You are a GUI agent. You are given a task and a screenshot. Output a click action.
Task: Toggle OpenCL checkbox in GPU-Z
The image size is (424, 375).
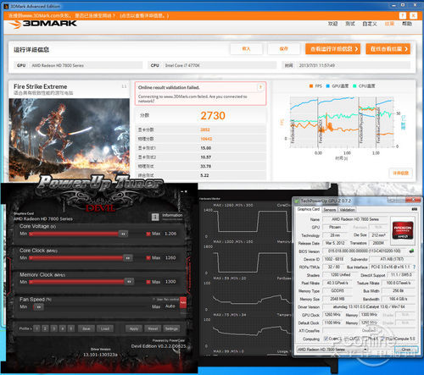[326, 339]
